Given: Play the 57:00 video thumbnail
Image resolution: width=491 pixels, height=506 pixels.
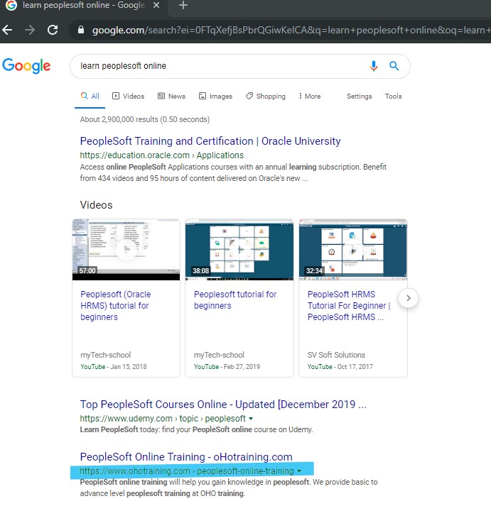Looking at the screenshot, I should point(126,249).
